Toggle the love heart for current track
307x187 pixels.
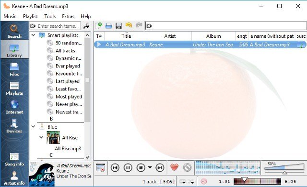click(x=174, y=167)
